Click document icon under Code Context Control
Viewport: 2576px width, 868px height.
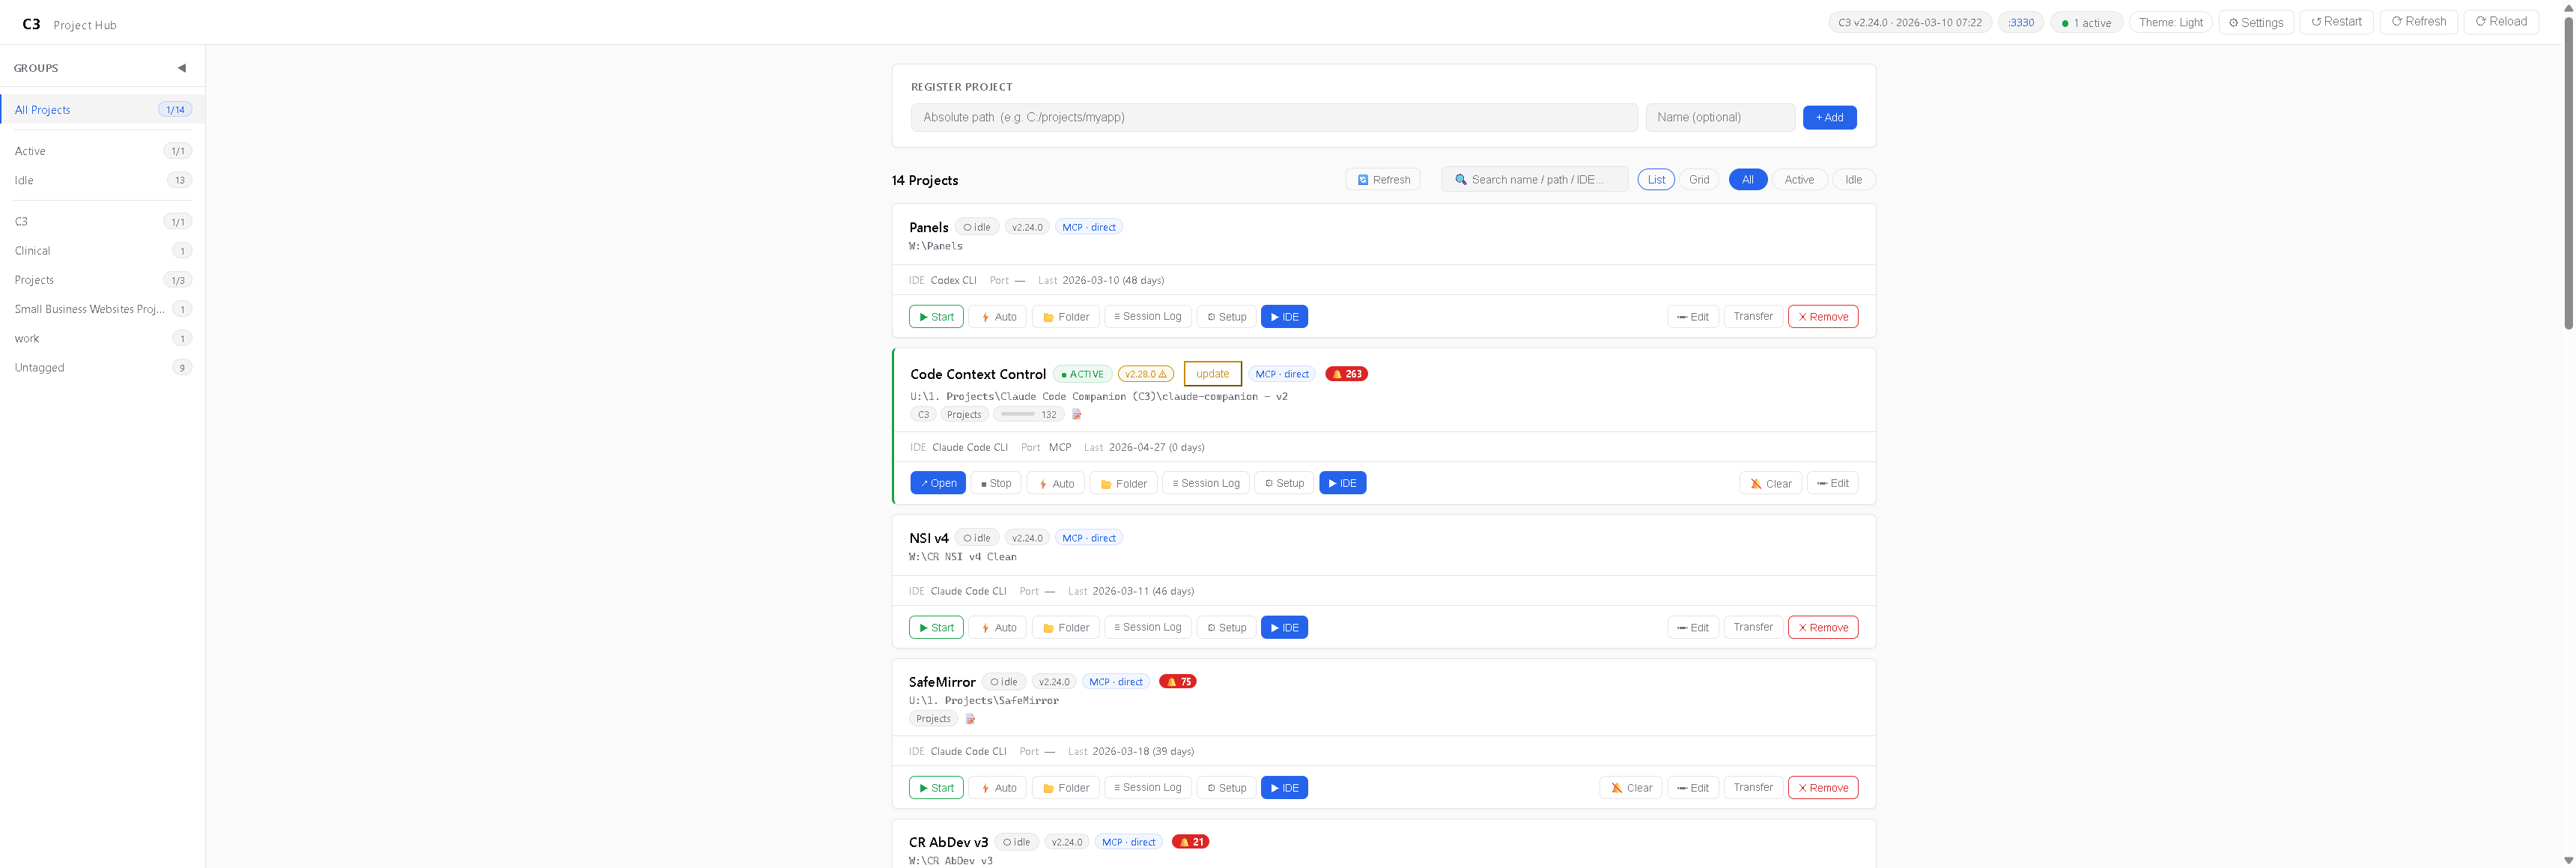[x=1077, y=414]
